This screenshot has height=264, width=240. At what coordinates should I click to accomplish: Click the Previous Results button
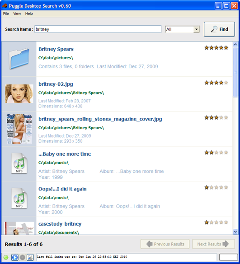click(165, 244)
